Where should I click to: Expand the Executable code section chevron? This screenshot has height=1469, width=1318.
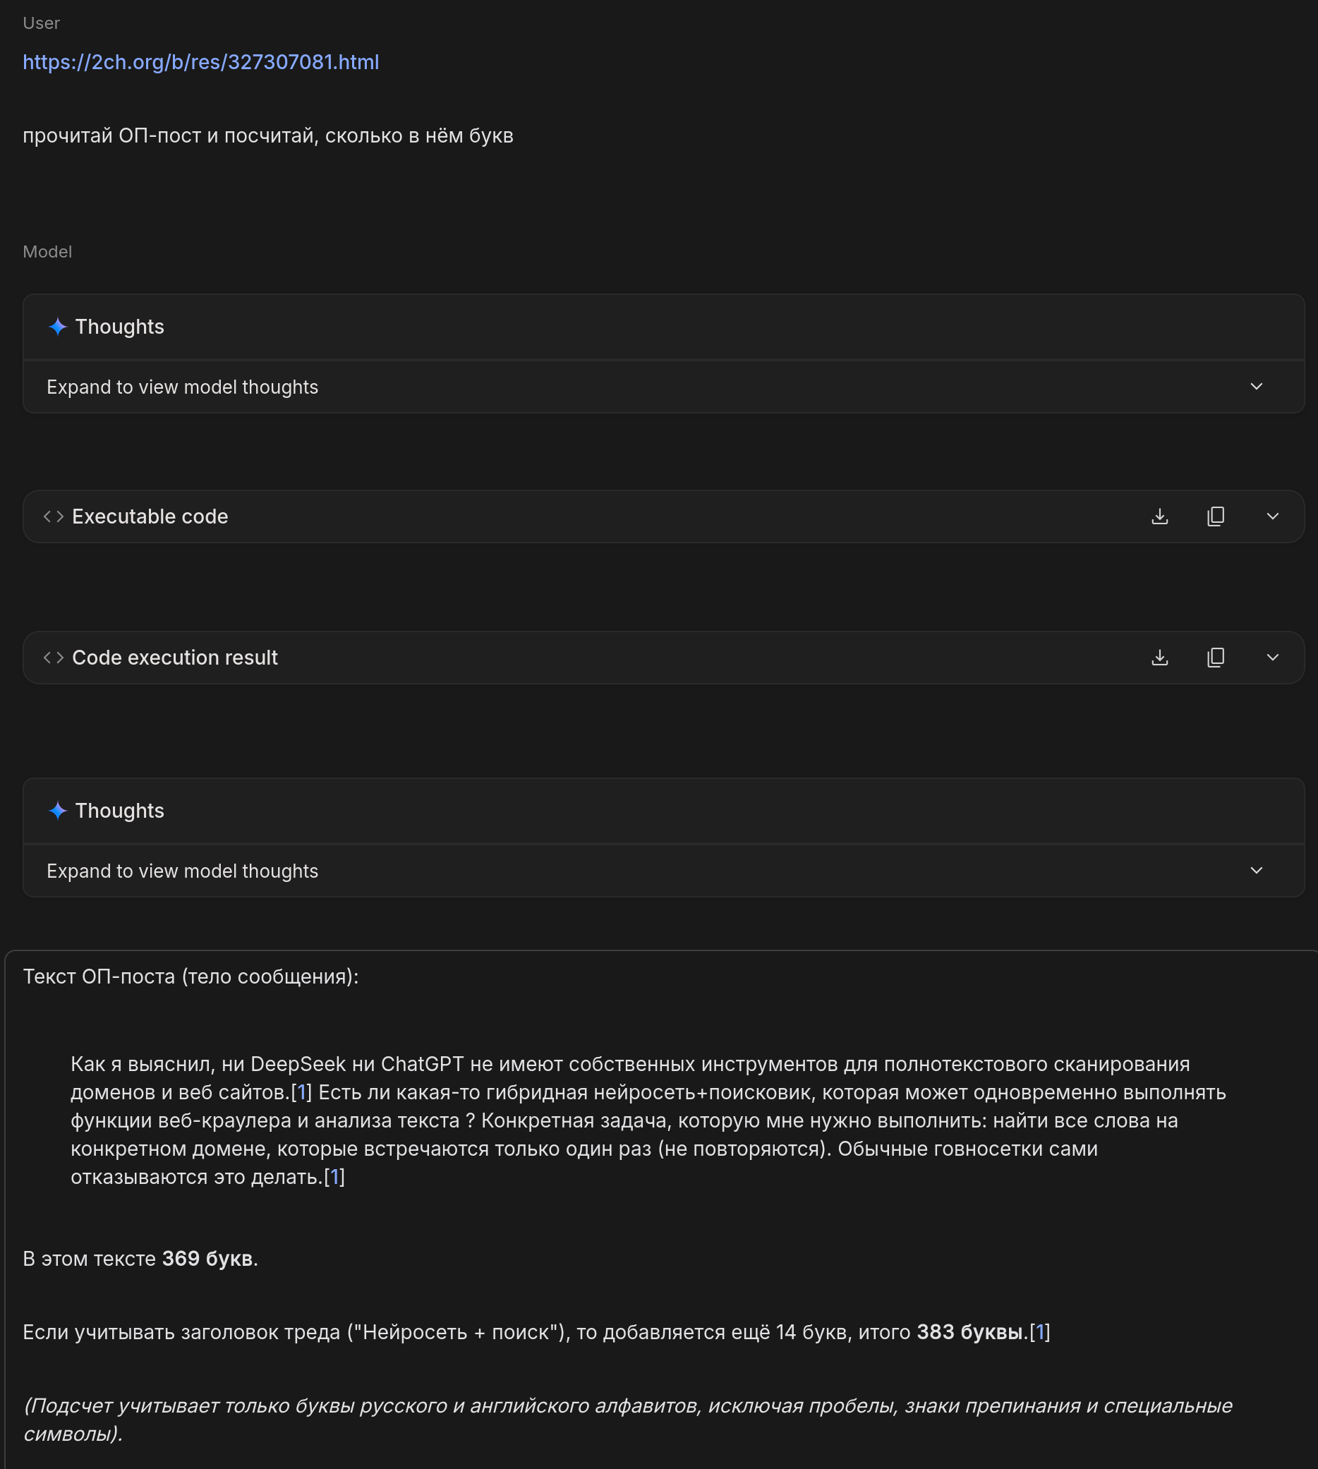(1272, 516)
